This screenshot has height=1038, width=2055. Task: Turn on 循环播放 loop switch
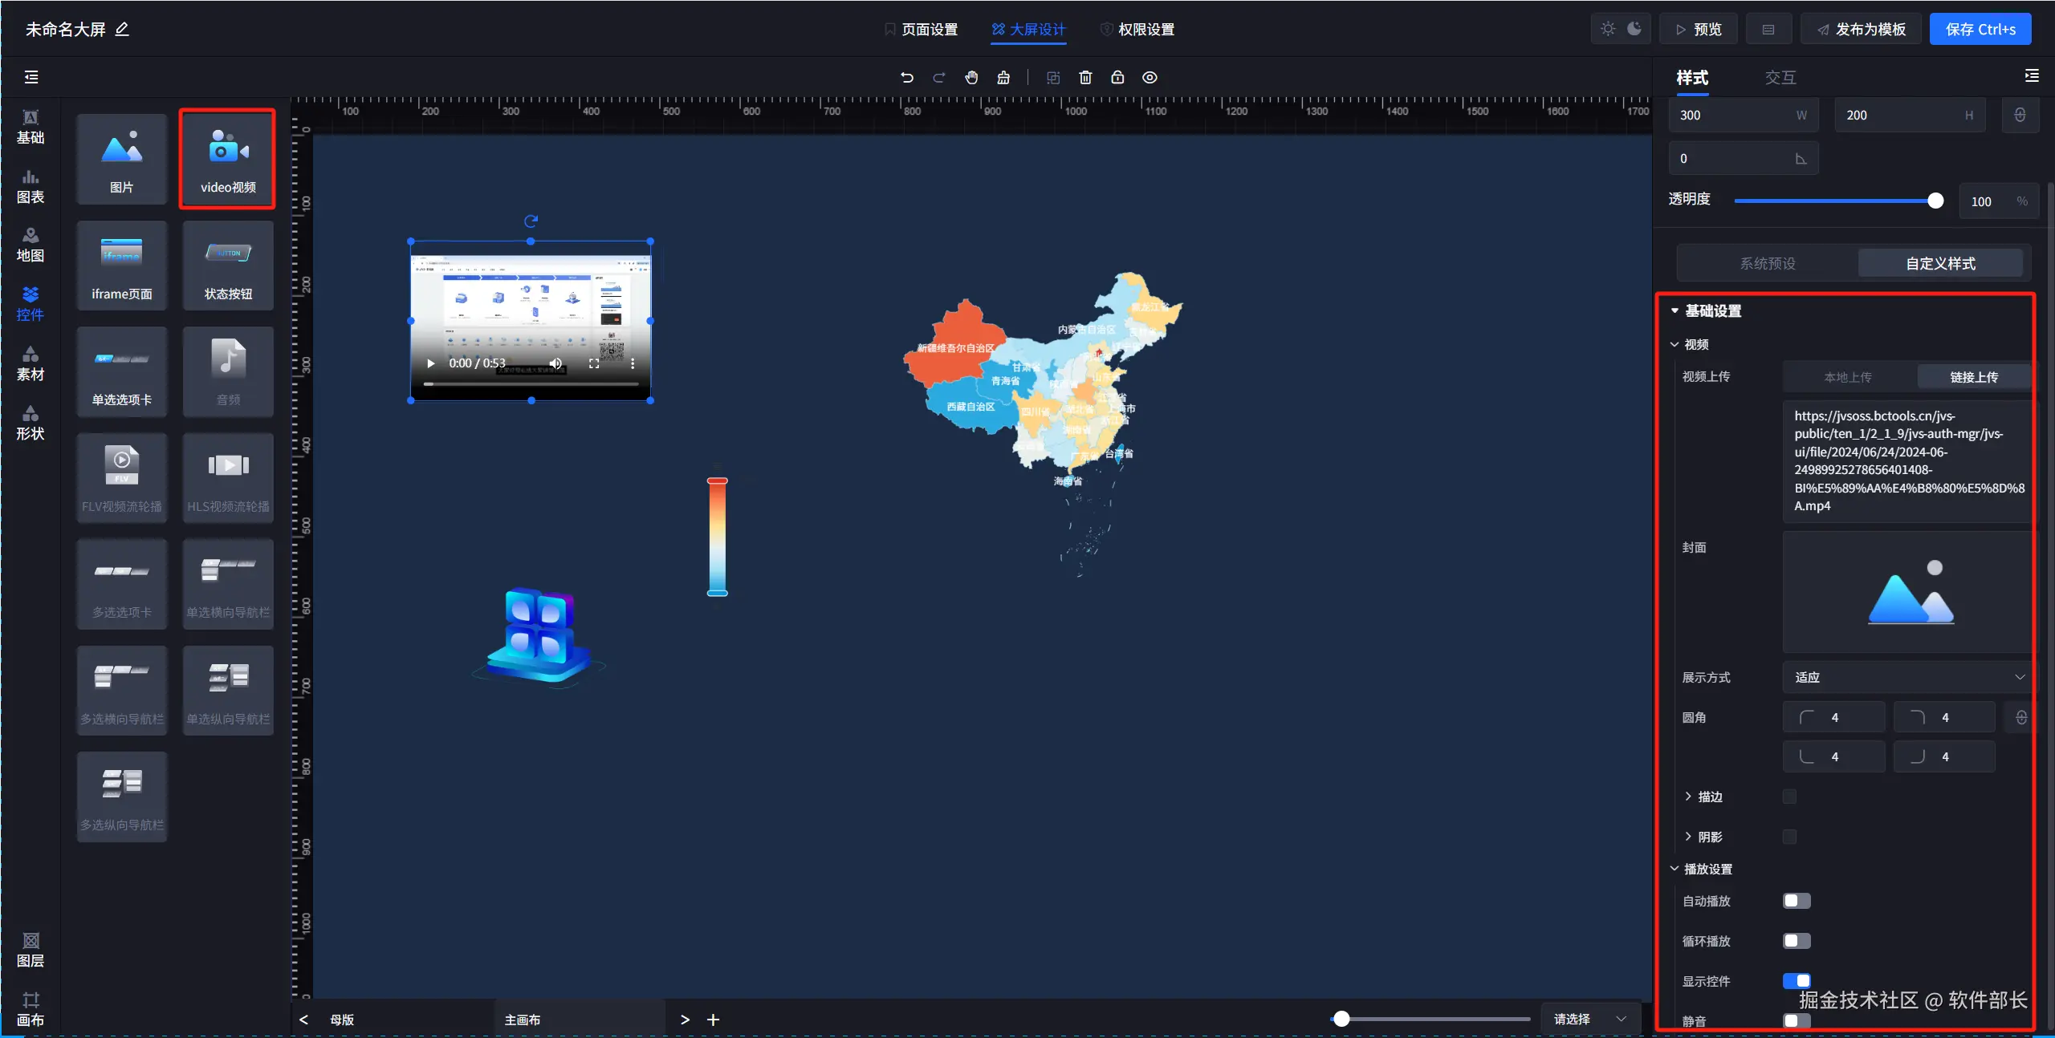click(1797, 941)
